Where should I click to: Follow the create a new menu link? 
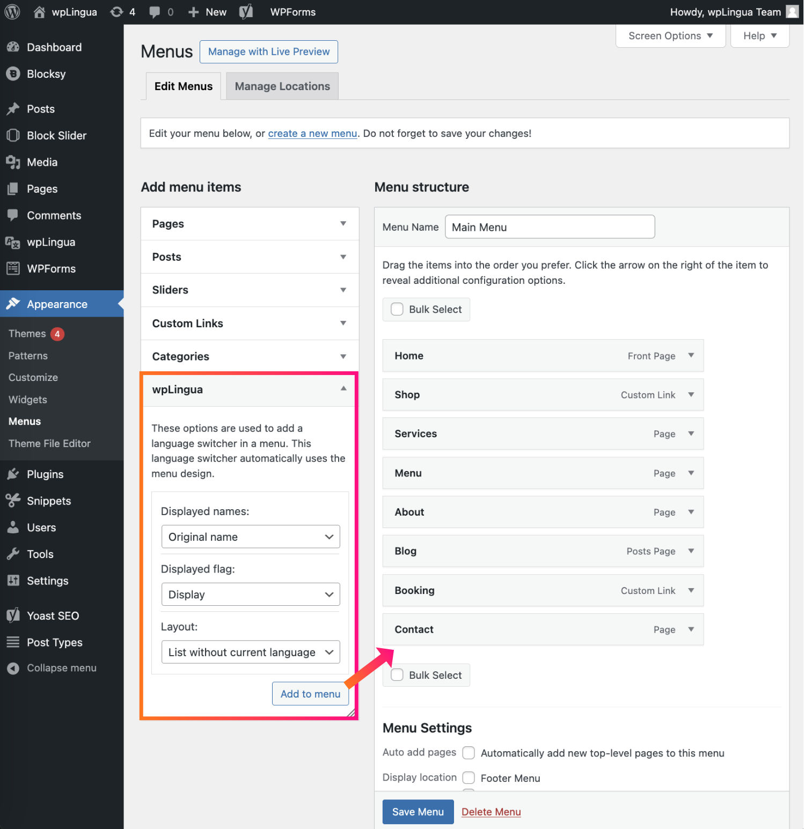pos(312,133)
